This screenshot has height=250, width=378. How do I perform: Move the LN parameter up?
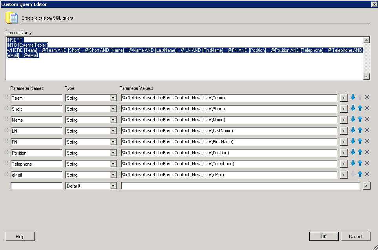(360, 130)
